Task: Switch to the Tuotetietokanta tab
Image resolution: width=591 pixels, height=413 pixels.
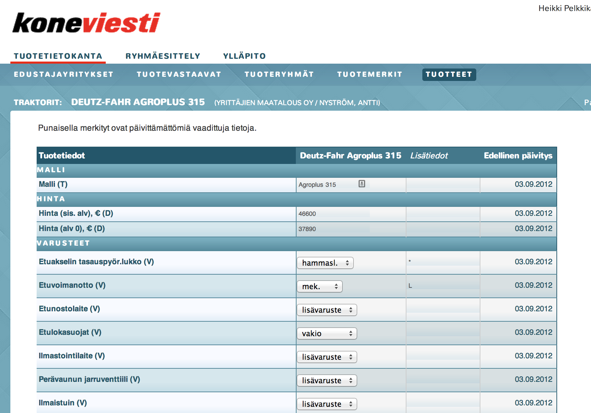Action: (x=58, y=56)
